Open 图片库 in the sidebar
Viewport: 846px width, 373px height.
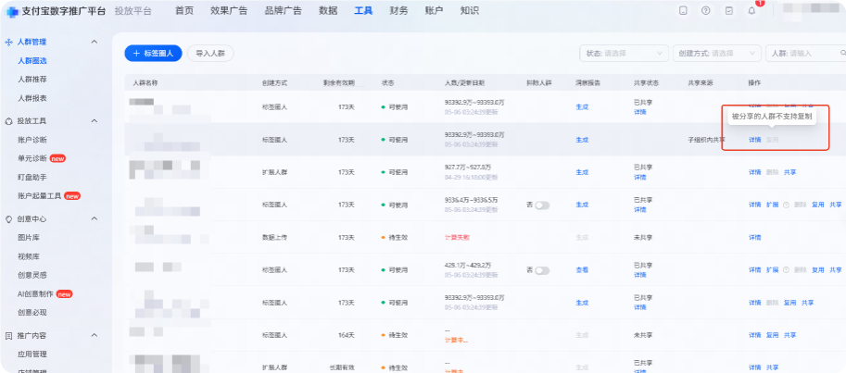(29, 238)
